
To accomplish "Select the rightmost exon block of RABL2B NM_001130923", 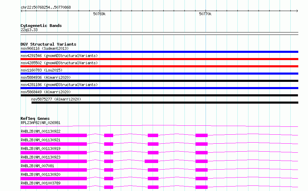I will (201, 161).
